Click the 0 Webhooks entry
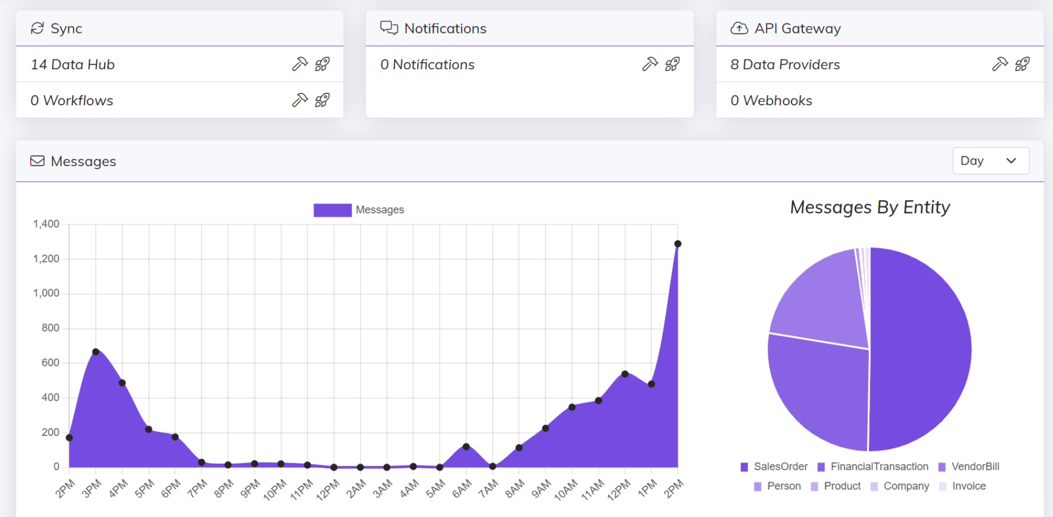The image size is (1053, 517). (771, 100)
